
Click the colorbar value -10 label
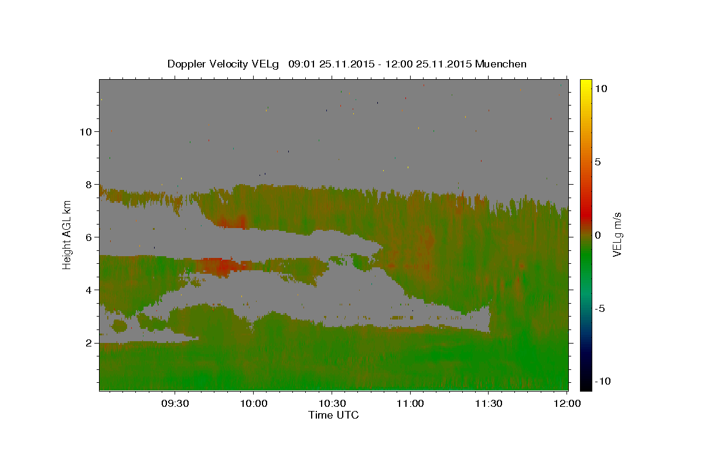(x=602, y=382)
